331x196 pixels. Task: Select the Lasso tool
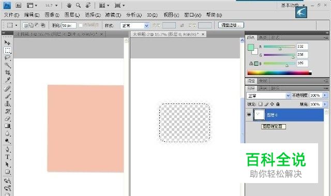click(x=7, y=57)
